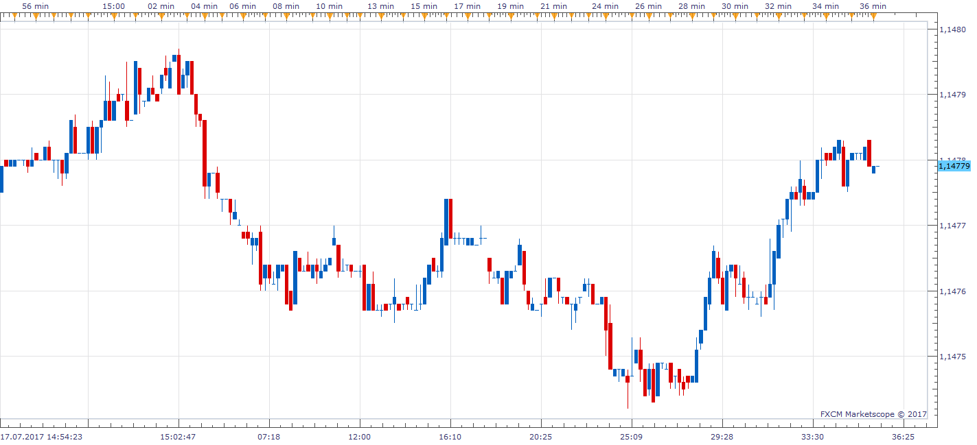Select the 1,1476 price level label
Screen dimensions: 977x445
954,291
